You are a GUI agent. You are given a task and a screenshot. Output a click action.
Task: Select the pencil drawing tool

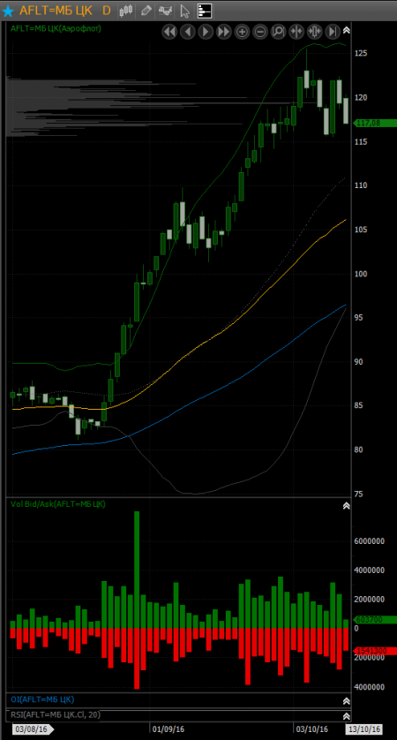[146, 11]
